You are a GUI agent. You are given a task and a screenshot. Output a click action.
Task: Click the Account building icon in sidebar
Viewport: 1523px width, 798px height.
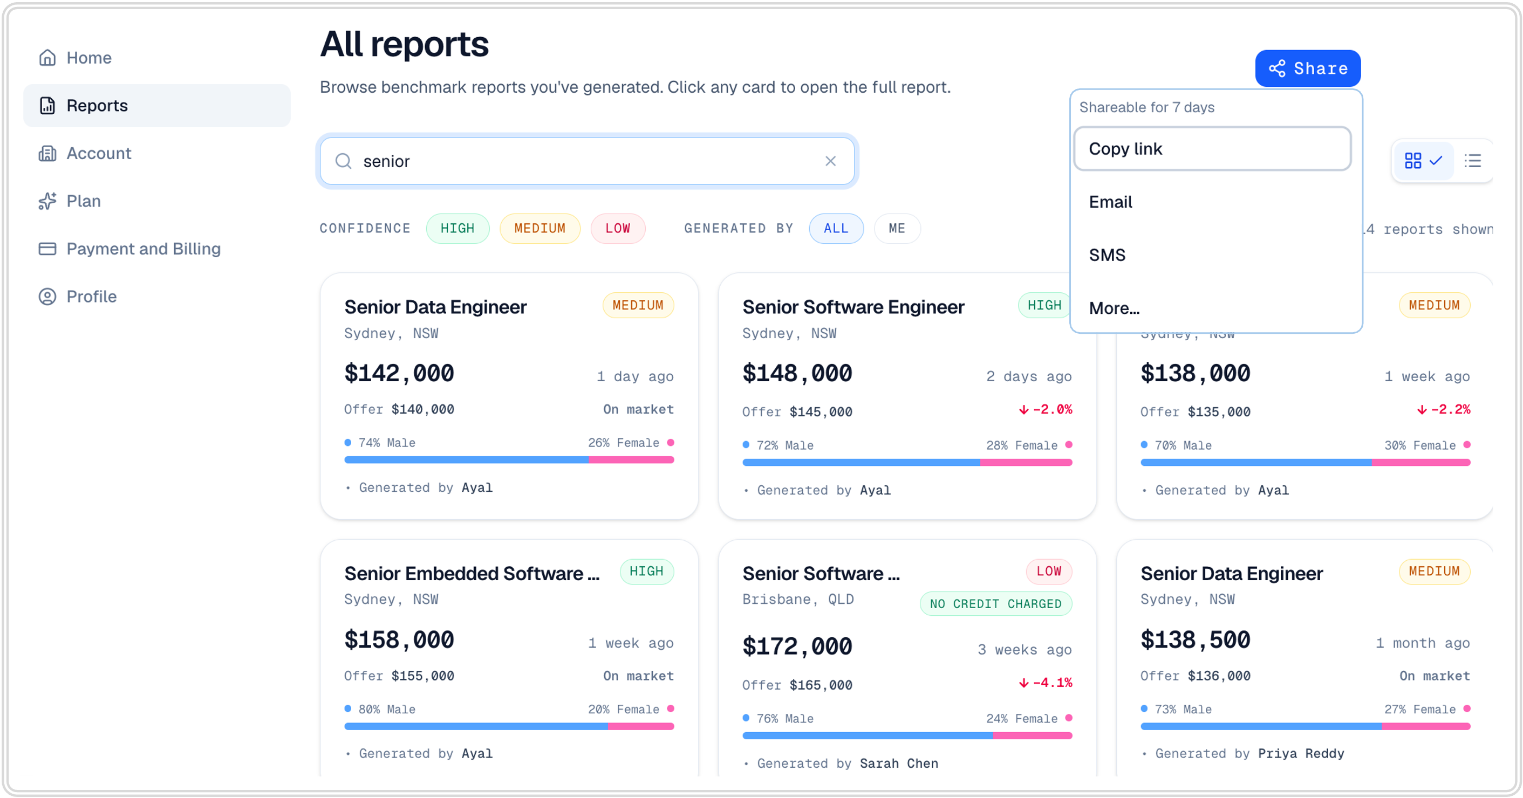click(x=47, y=154)
